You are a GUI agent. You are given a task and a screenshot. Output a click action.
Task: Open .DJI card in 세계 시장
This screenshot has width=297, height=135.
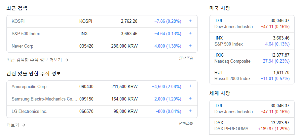click(252, 109)
